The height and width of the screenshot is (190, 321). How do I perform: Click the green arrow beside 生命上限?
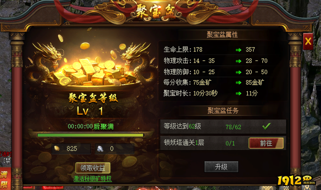pyautogui.click(x=238, y=50)
